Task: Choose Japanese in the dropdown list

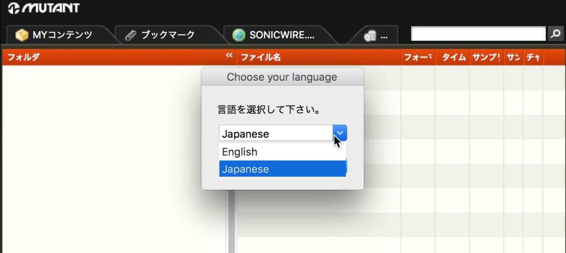Action: (x=282, y=169)
